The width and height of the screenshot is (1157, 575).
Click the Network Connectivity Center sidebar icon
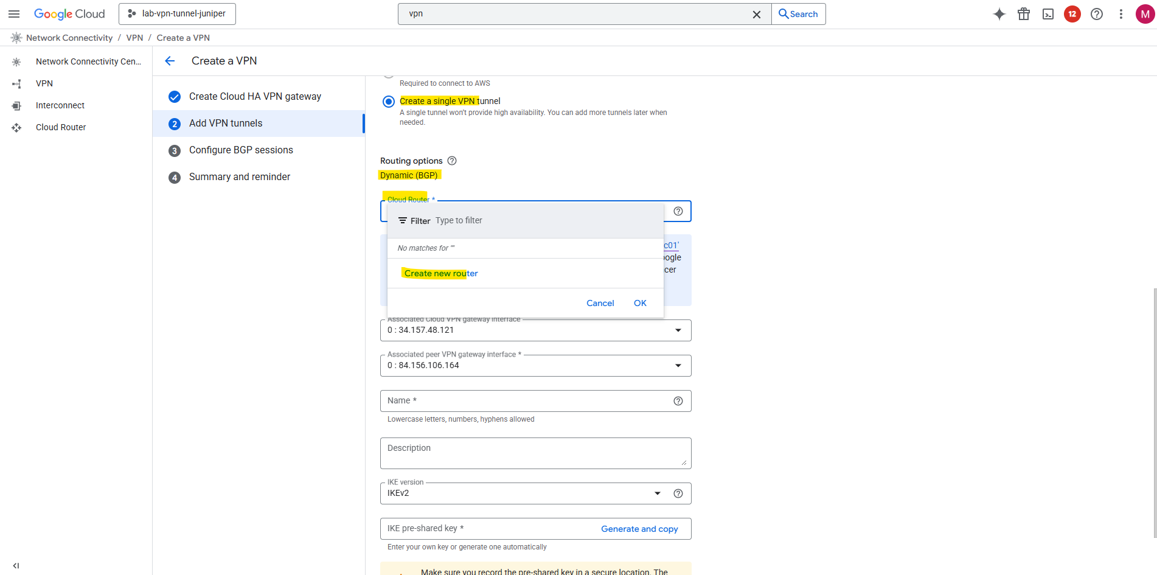(16, 61)
